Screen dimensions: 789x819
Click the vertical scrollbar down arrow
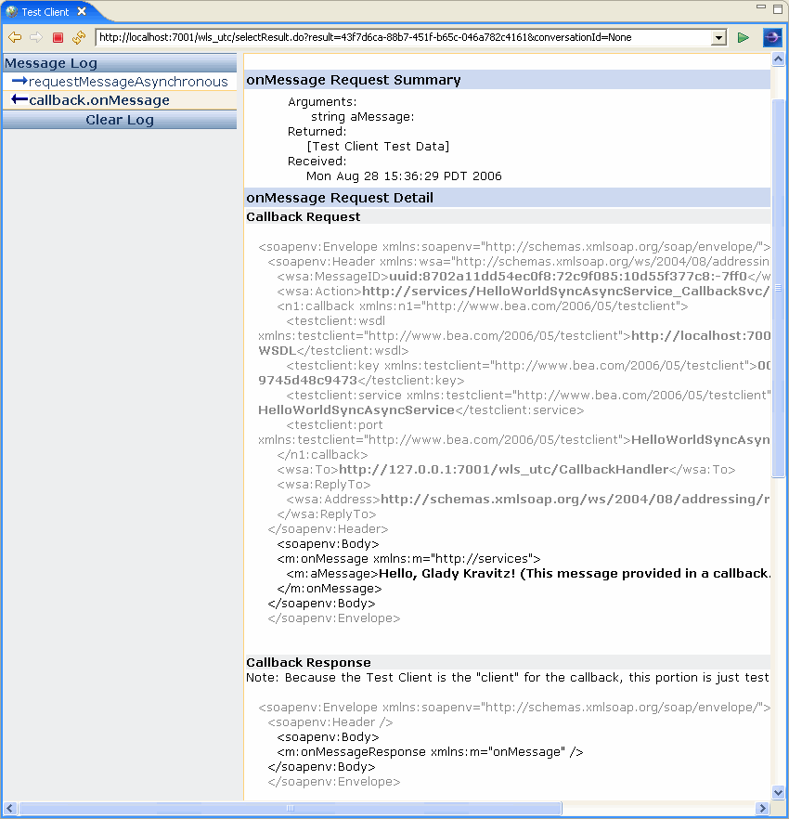click(x=778, y=792)
